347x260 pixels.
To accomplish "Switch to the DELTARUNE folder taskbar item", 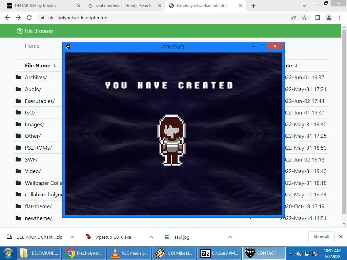I will point(39,253).
